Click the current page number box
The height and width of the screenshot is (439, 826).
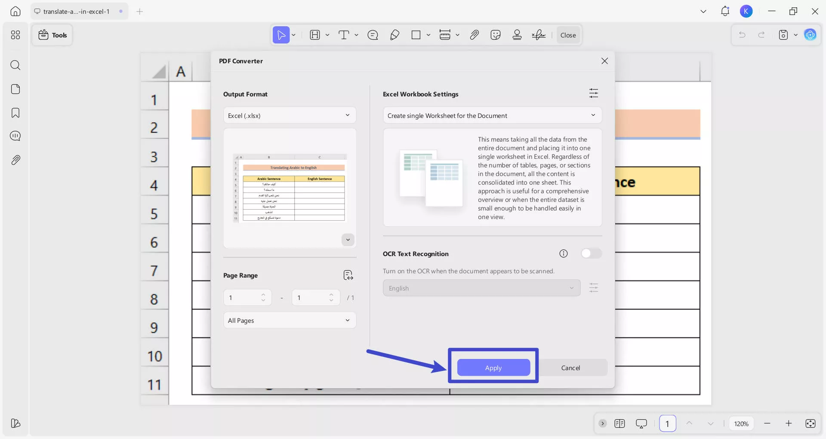point(667,424)
